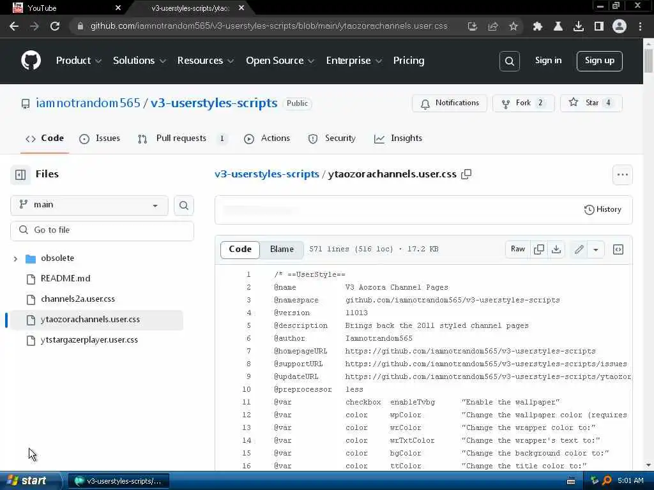Click v3-userstyles-scripts breadcrumb link
Image resolution: width=654 pixels, height=490 pixels.
266,174
